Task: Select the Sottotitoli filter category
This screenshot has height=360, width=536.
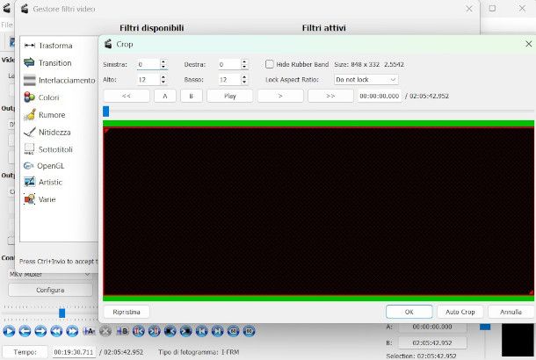Action: (48, 149)
